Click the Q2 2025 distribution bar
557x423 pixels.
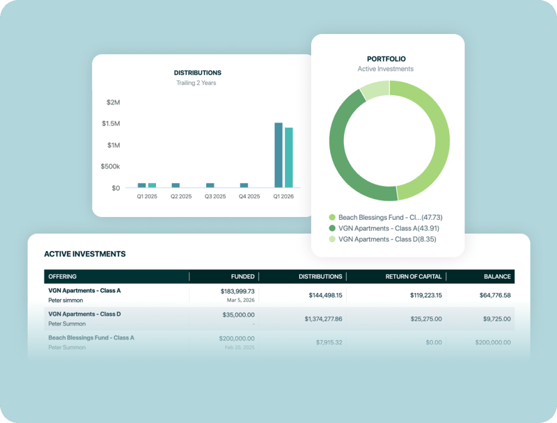[x=176, y=185]
